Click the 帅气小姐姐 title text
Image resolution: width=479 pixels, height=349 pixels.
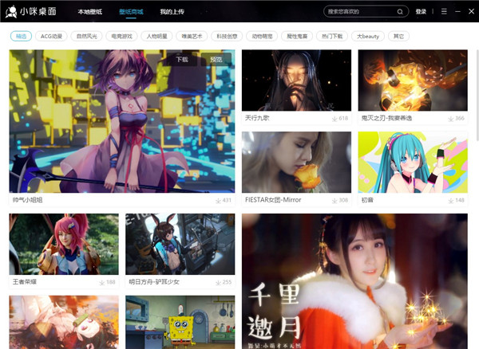27,200
